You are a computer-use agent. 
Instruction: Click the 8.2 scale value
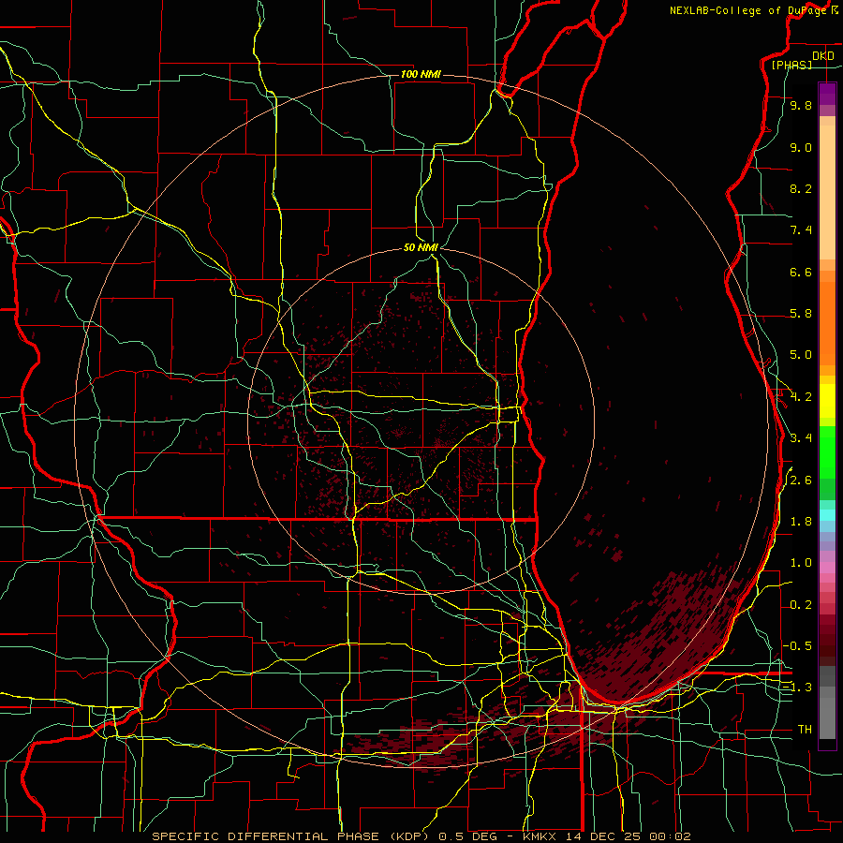click(801, 188)
